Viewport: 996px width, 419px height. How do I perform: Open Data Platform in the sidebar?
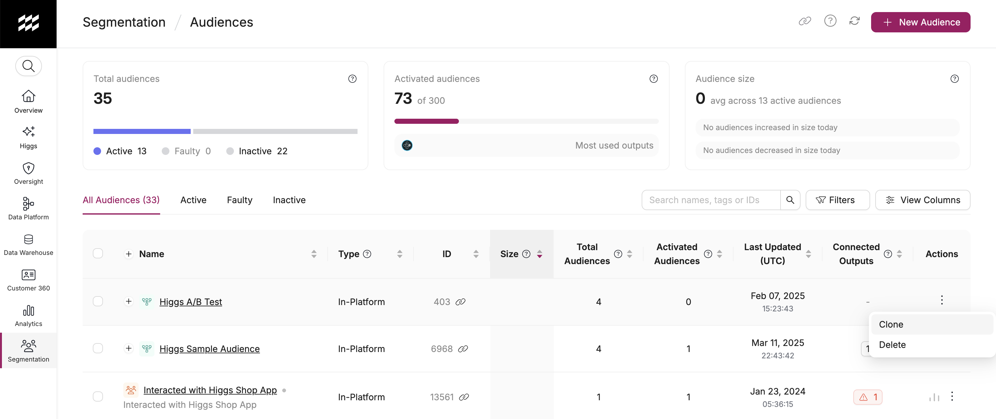[28, 209]
